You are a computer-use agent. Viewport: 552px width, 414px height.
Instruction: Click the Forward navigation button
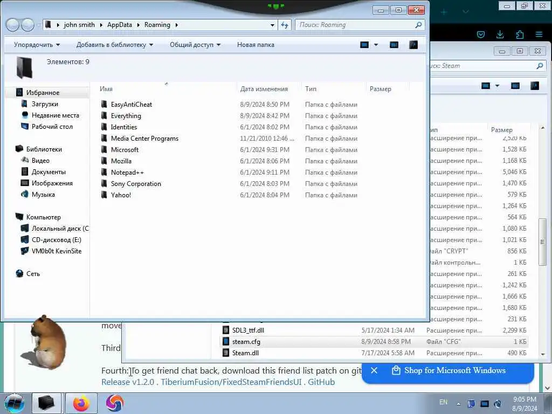tap(27, 25)
